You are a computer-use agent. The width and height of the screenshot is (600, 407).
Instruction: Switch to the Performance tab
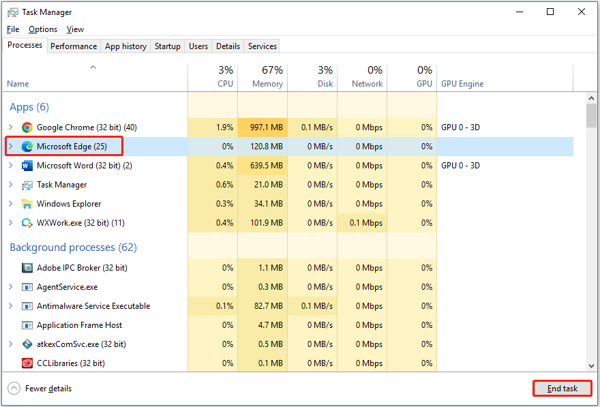click(x=74, y=46)
